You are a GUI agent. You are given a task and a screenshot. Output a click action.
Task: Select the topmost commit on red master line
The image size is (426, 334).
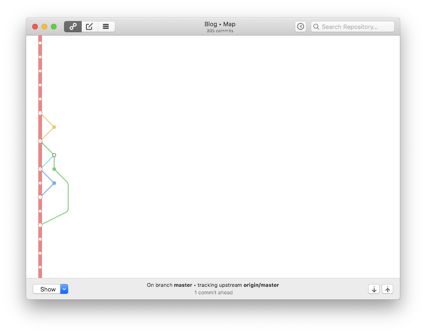40,43
